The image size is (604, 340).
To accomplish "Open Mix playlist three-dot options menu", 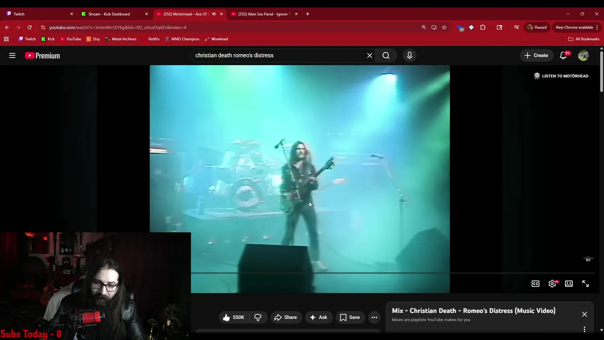I will coord(584,330).
